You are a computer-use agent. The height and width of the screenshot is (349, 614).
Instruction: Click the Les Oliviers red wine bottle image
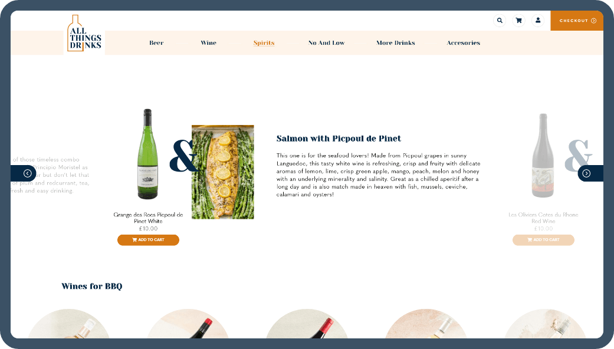(543, 156)
